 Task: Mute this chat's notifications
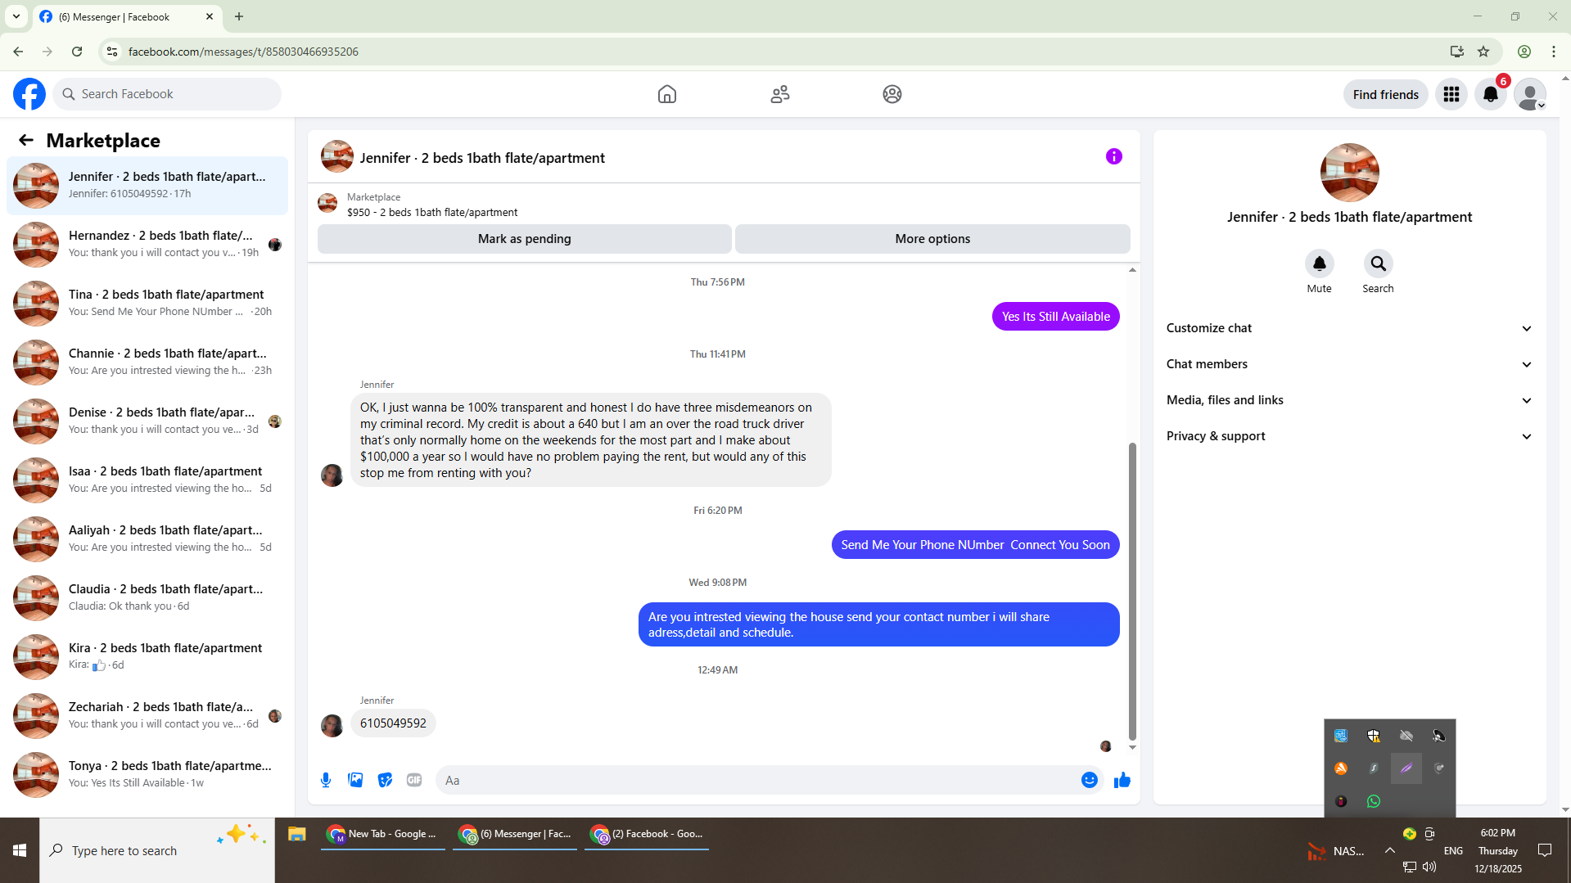[1320, 264]
